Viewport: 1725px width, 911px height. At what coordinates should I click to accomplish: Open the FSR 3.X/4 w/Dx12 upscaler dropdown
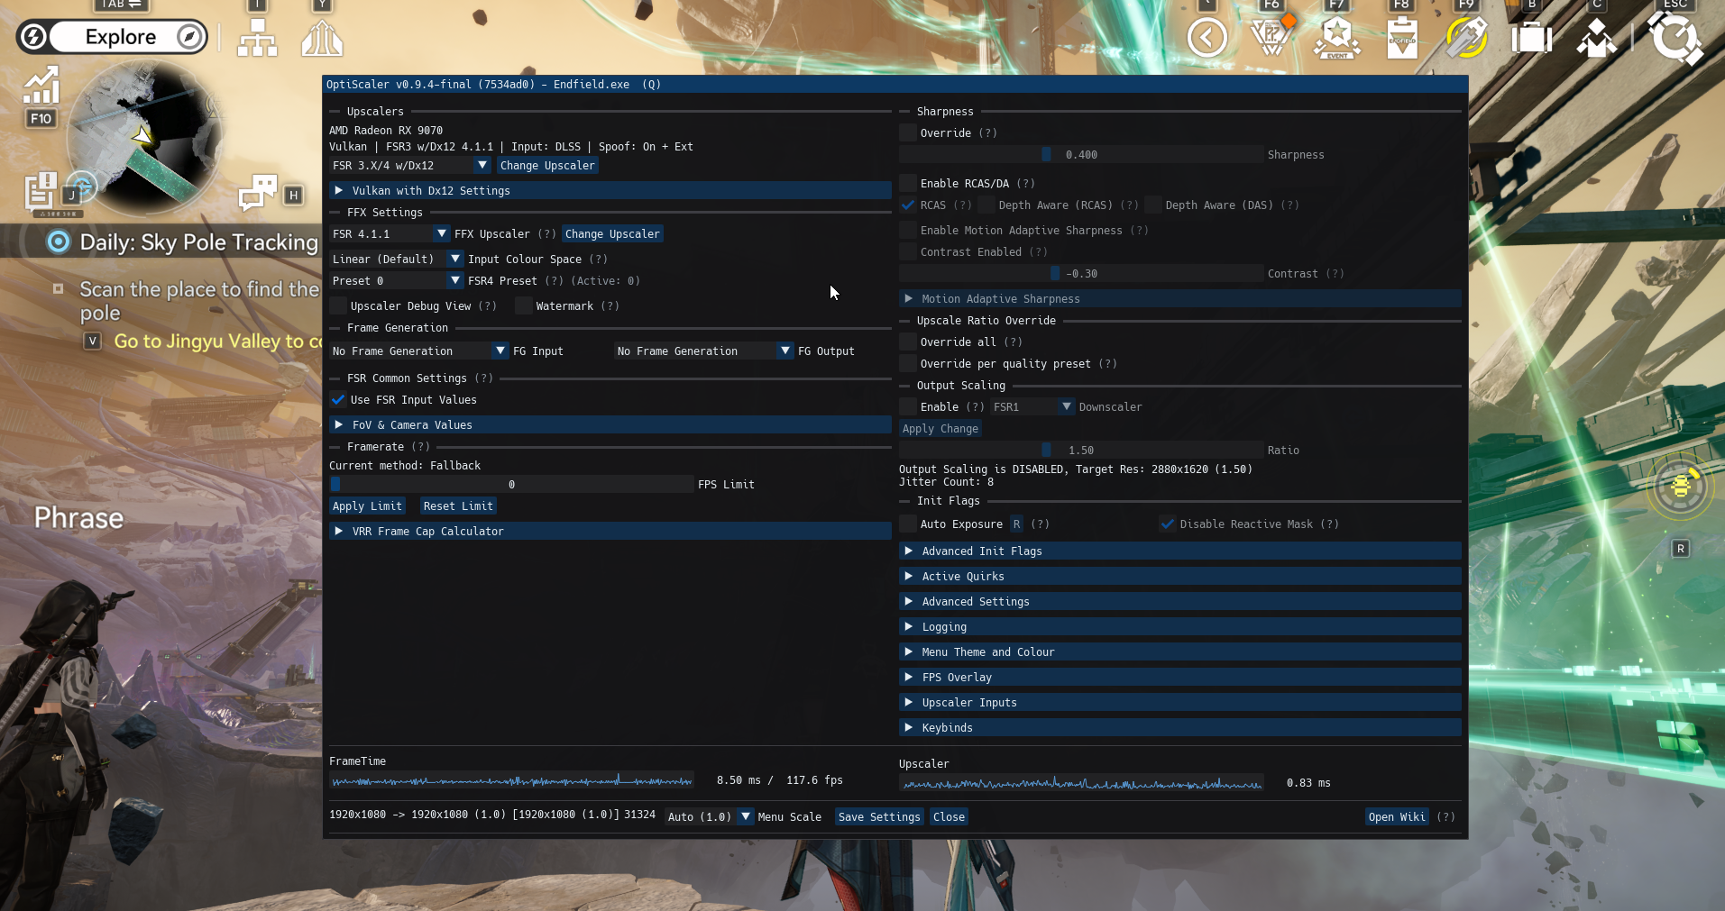click(410, 165)
